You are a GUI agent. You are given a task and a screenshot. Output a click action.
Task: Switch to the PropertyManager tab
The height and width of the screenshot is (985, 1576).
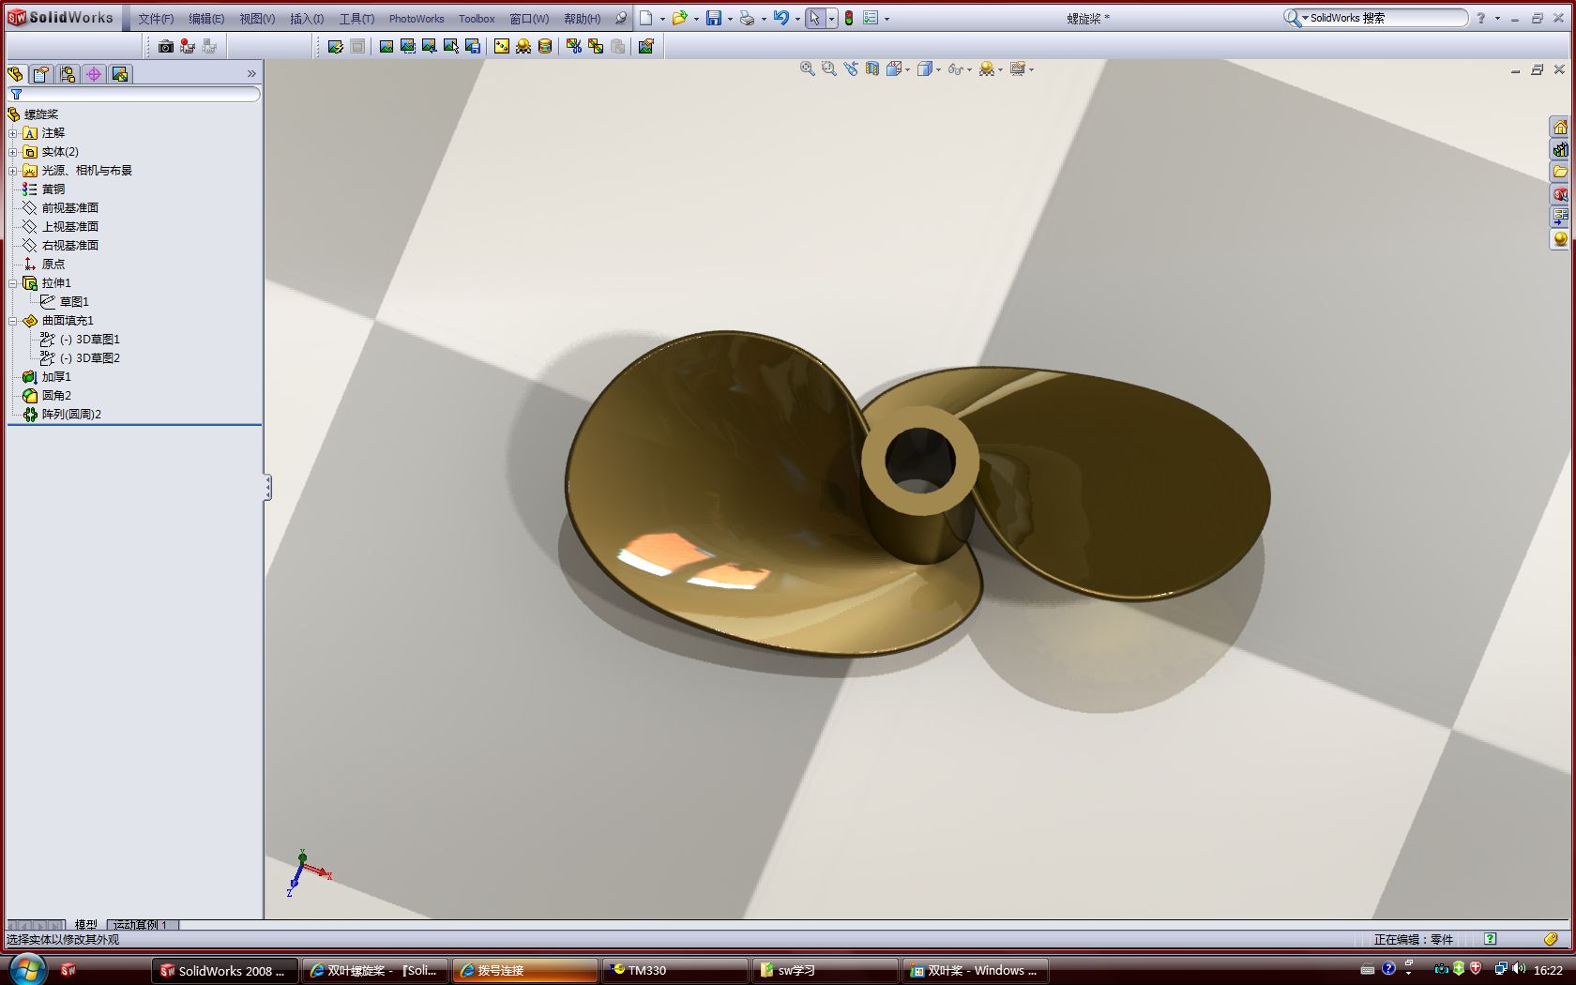(41, 74)
